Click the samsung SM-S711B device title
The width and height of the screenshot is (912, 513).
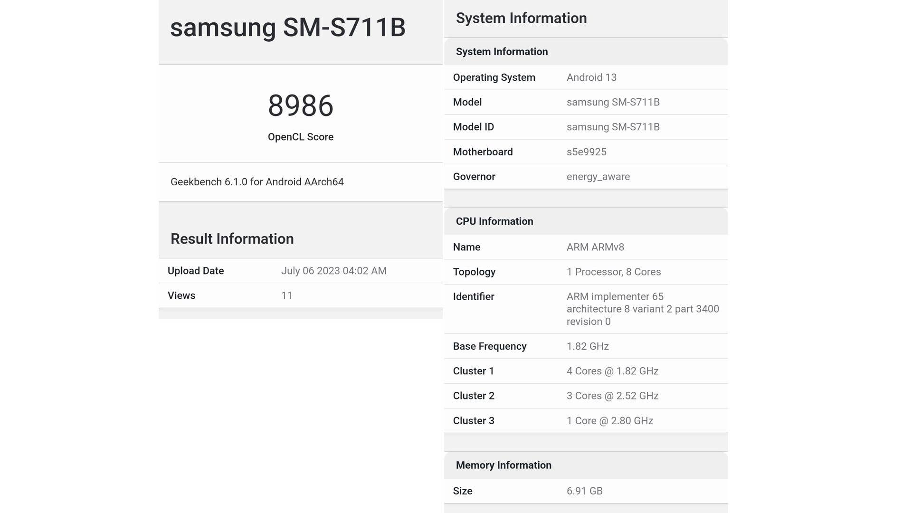(x=287, y=28)
